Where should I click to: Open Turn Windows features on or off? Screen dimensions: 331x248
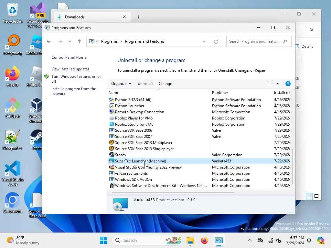click(76, 79)
